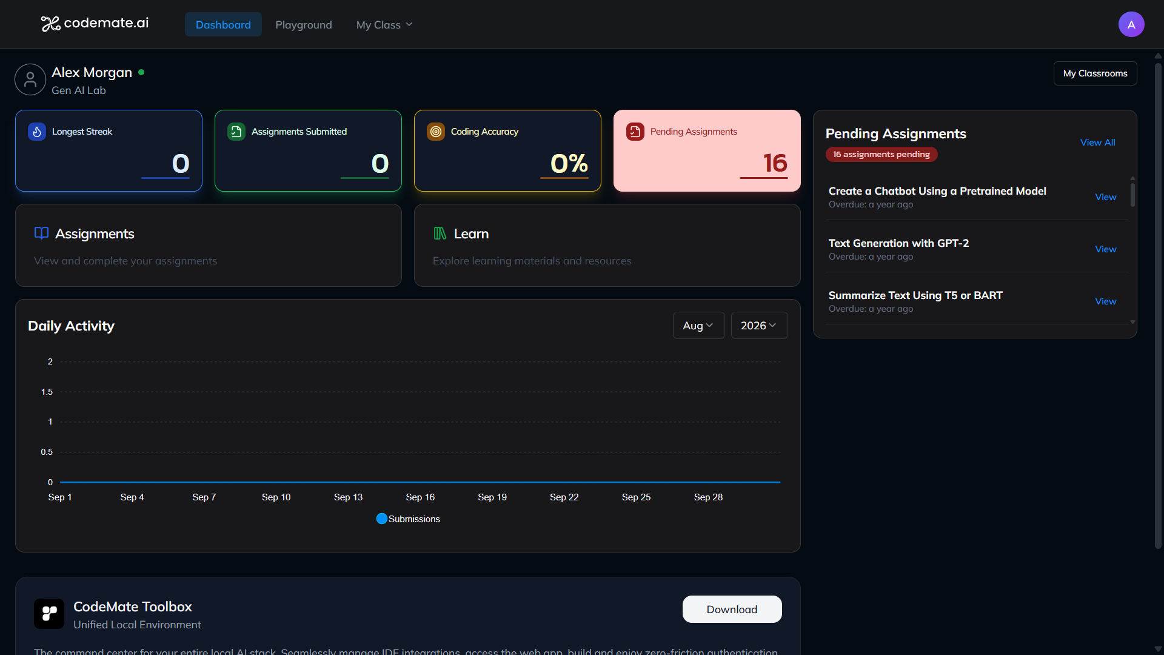Click the pink Pending Assignments stat card
This screenshot has width=1164, height=655.
[707, 151]
